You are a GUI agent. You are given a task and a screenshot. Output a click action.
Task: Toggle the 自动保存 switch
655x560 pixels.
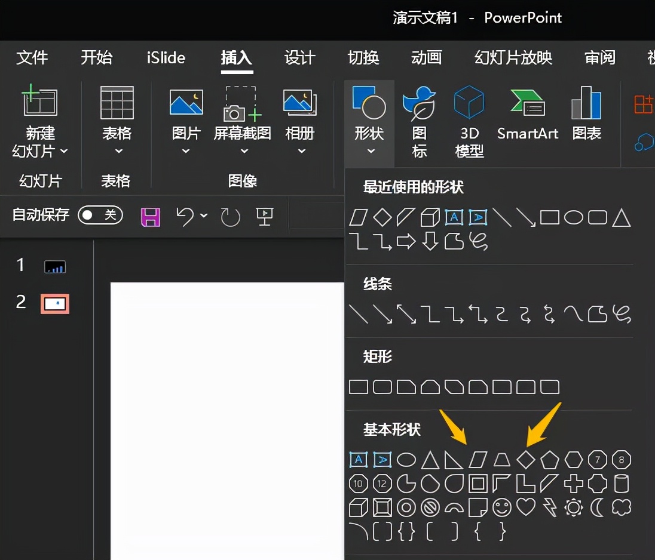(100, 216)
